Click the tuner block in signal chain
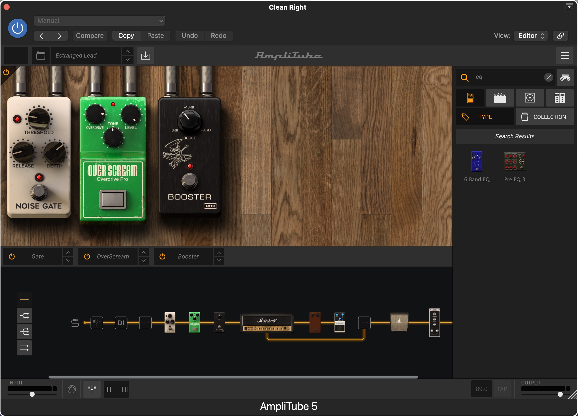Screen dimensions: 578x416 tap(97, 323)
